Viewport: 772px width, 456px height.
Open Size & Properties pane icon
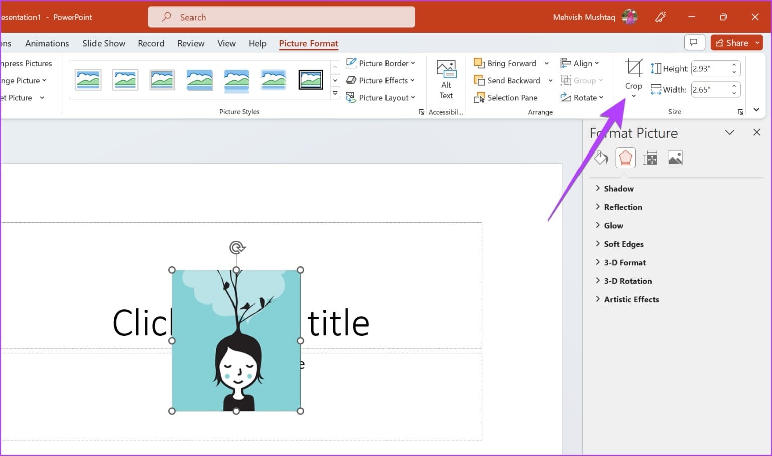pyautogui.click(x=650, y=158)
